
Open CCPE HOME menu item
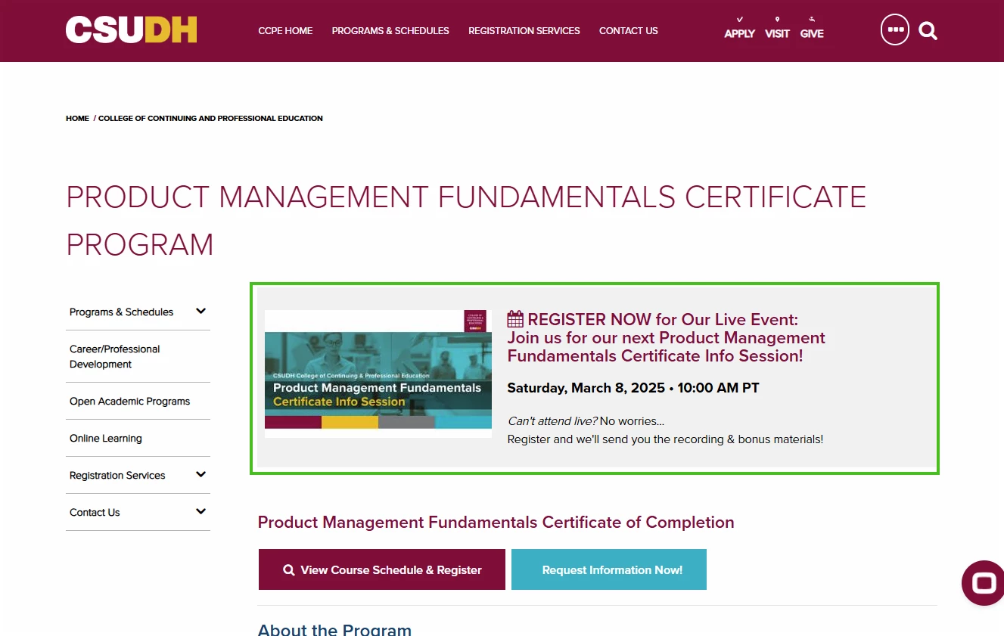[x=285, y=31]
